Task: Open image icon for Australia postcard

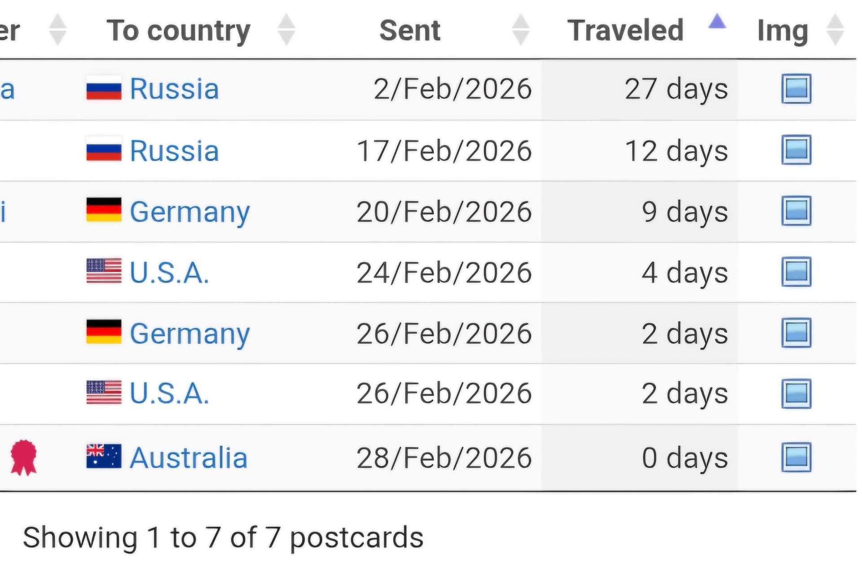Action: (796, 457)
